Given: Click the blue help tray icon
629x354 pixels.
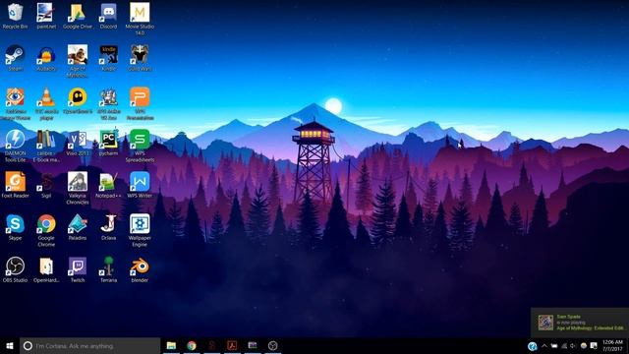Looking at the screenshot, I should click(x=533, y=346).
